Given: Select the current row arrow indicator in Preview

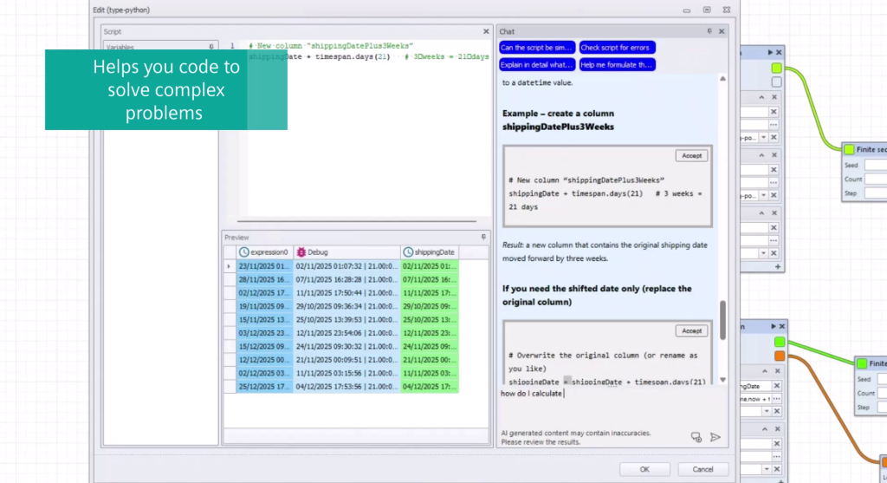Looking at the screenshot, I should [x=229, y=266].
